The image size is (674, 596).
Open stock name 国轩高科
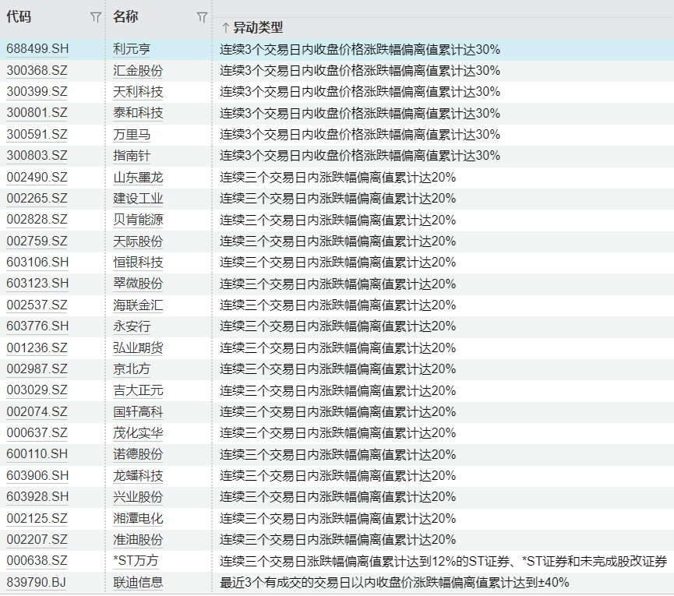pos(138,411)
